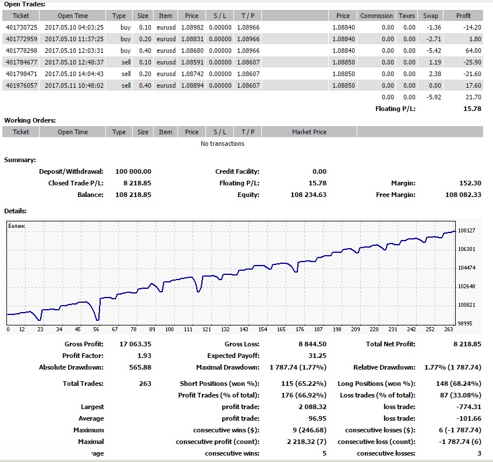
Task: Click the Ticket header in Open Trades
Action: pyautogui.click(x=21, y=16)
